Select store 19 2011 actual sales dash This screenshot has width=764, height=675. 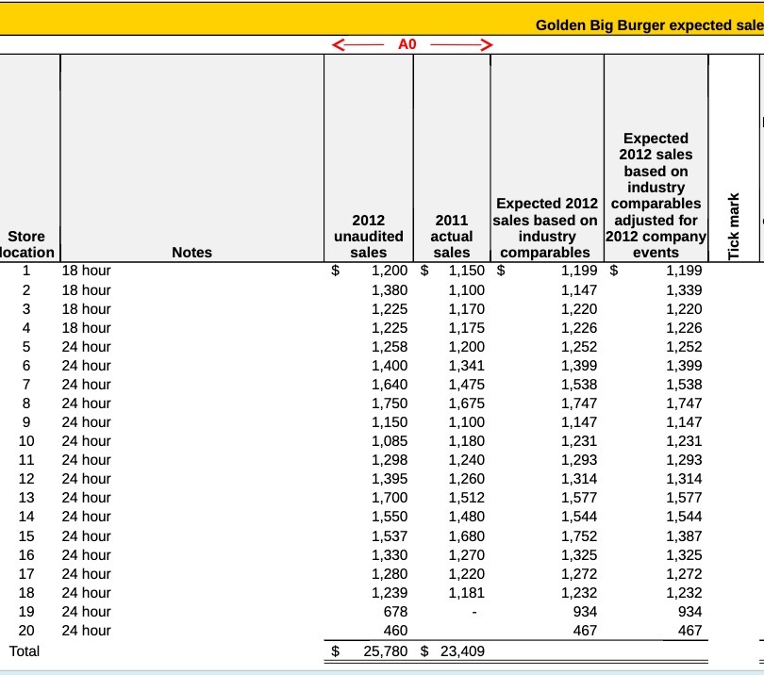474,612
